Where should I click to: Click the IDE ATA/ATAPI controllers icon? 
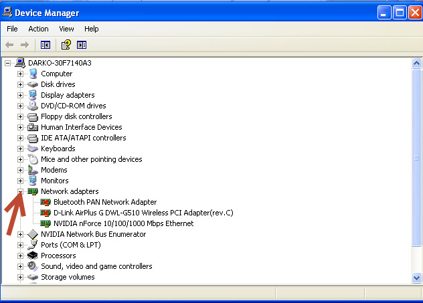point(33,138)
